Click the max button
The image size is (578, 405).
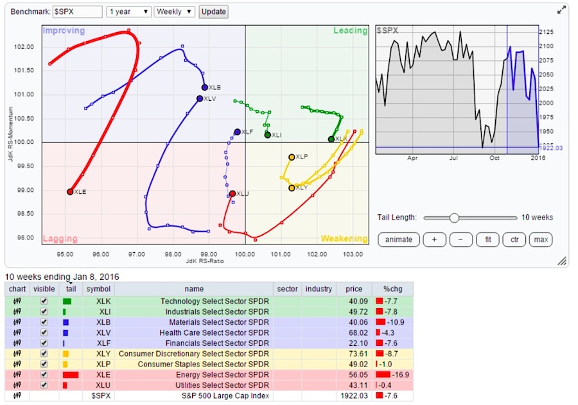pyautogui.click(x=541, y=239)
